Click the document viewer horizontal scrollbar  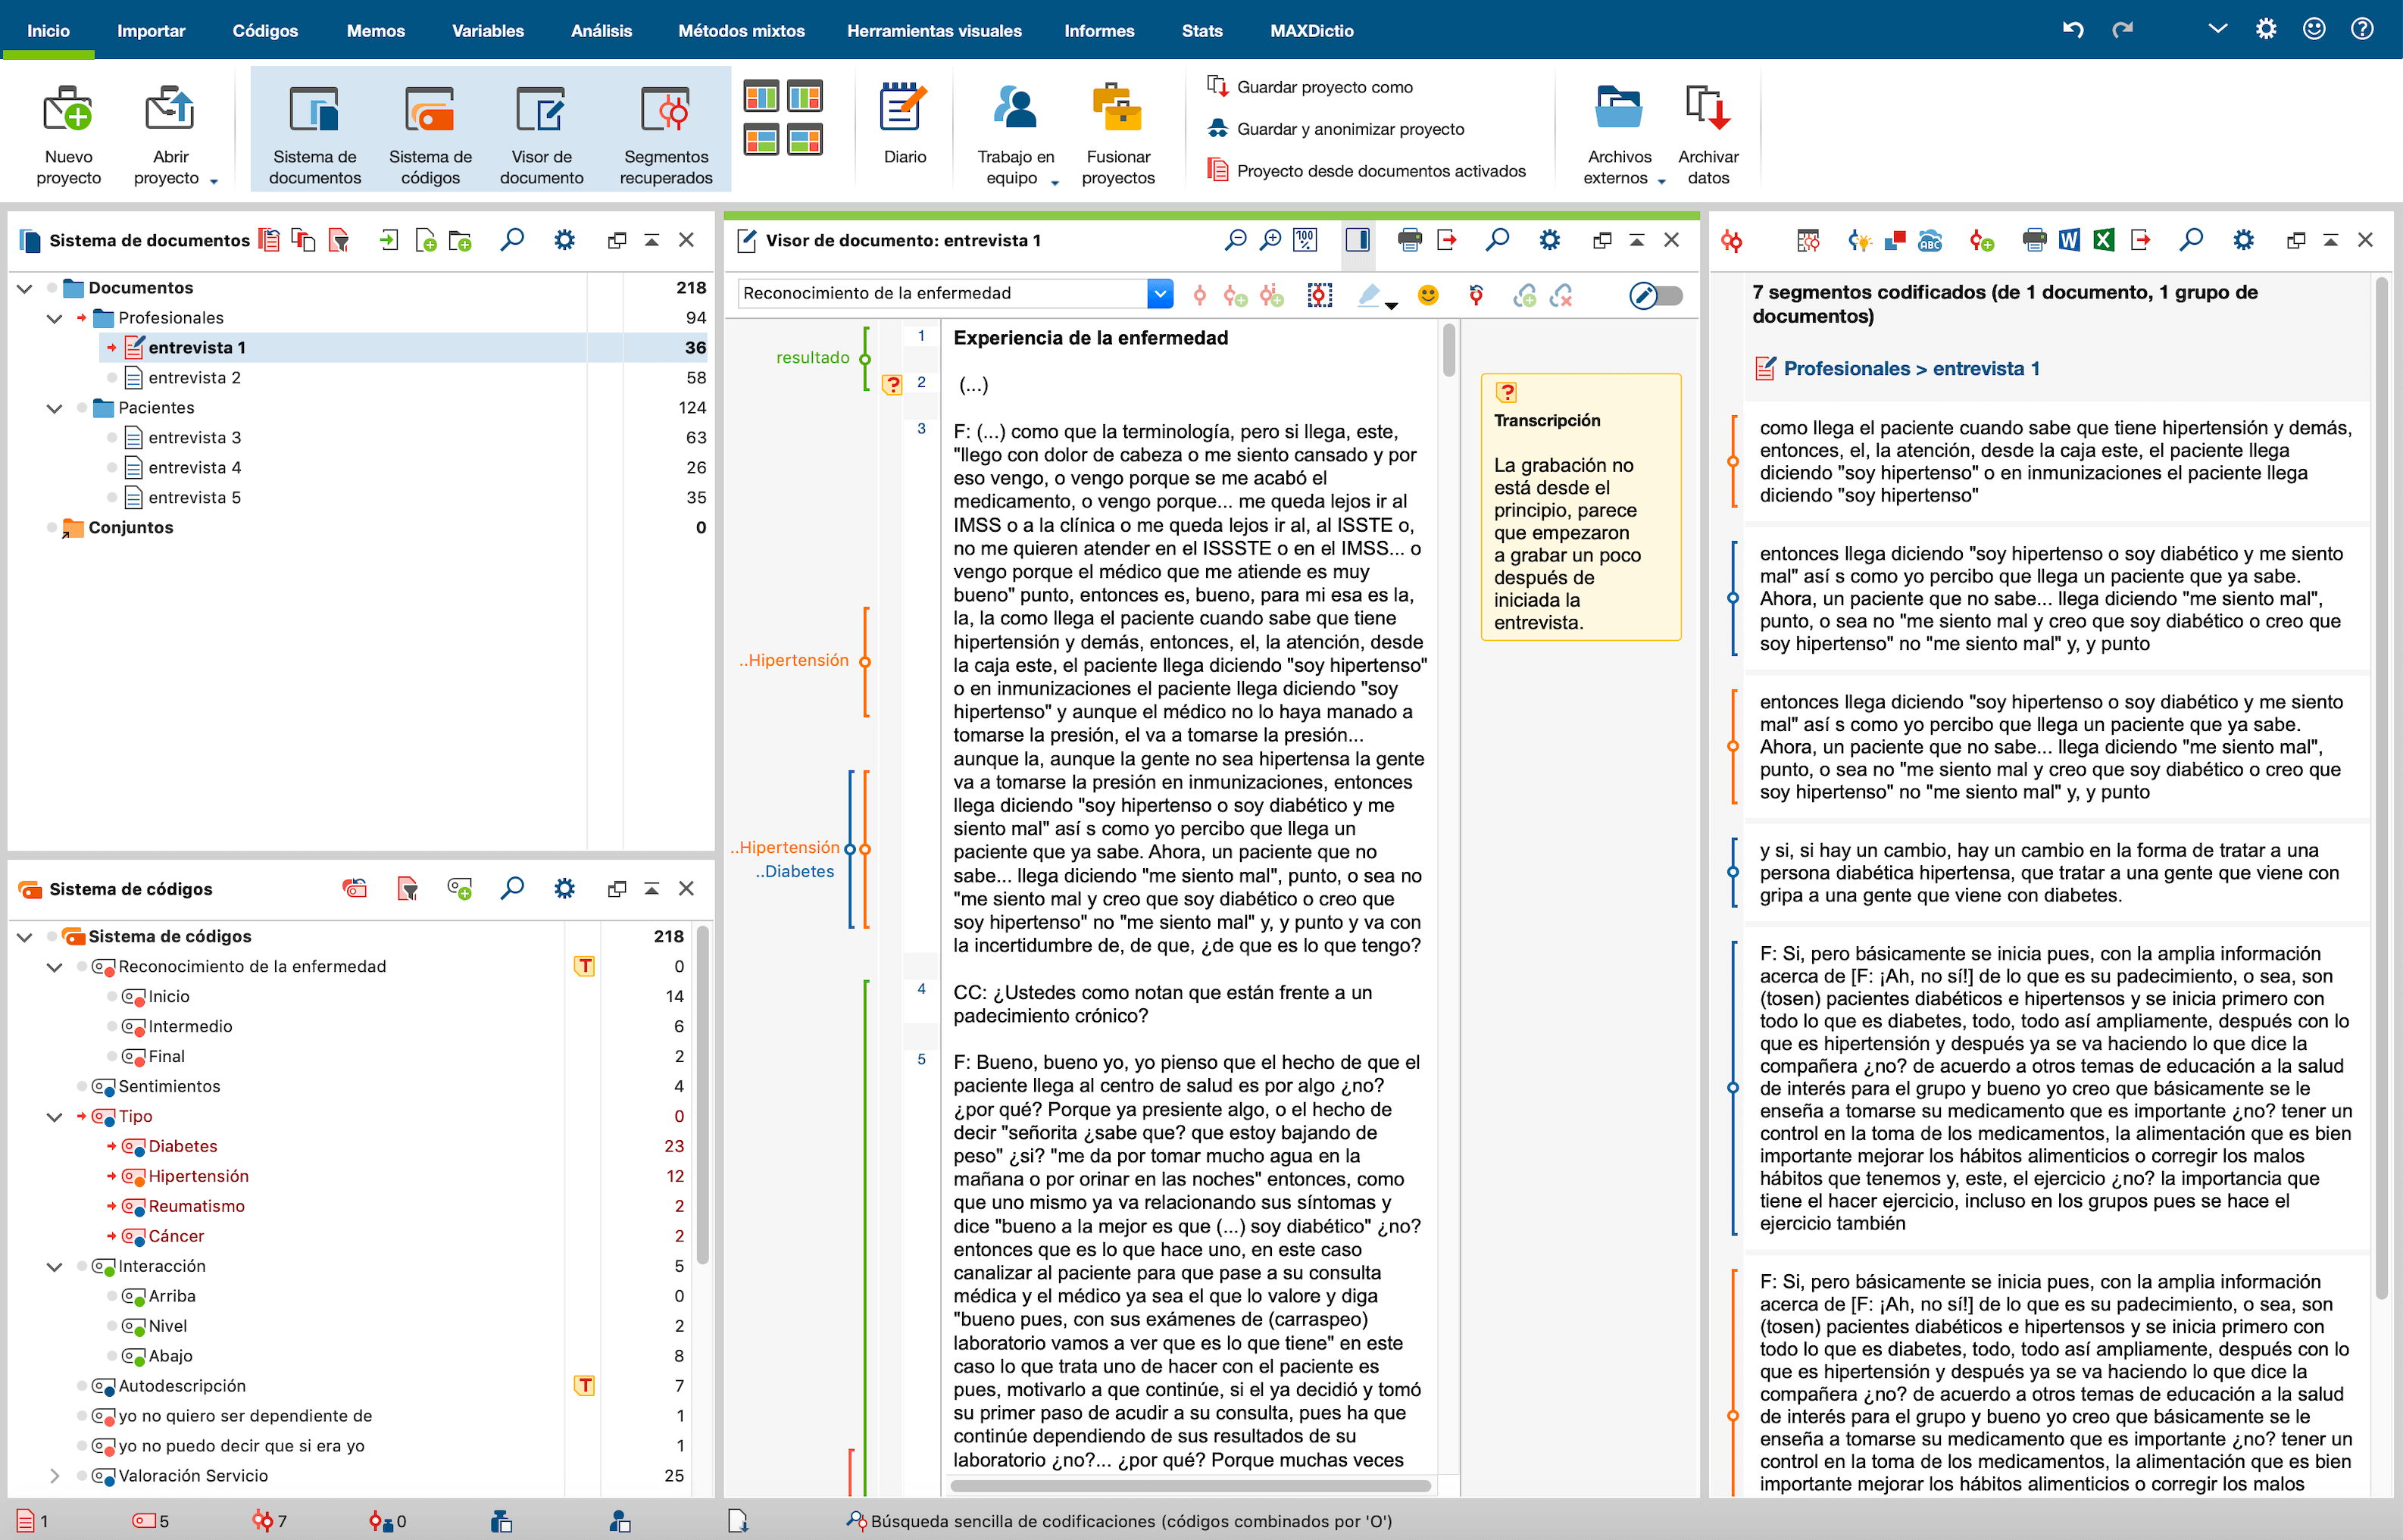(1190, 1486)
